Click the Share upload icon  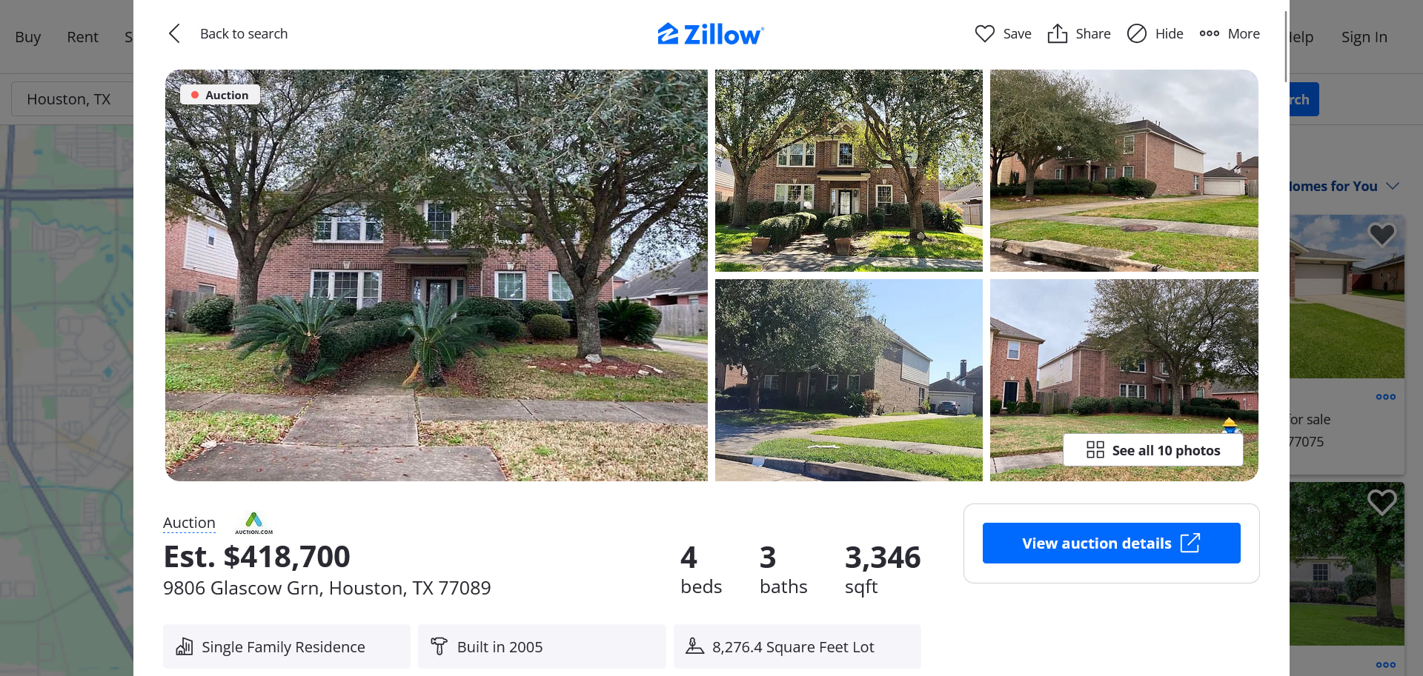1057,33
